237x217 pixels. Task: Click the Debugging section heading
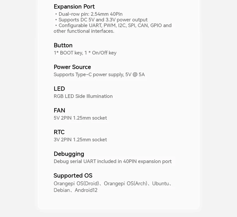69,154
